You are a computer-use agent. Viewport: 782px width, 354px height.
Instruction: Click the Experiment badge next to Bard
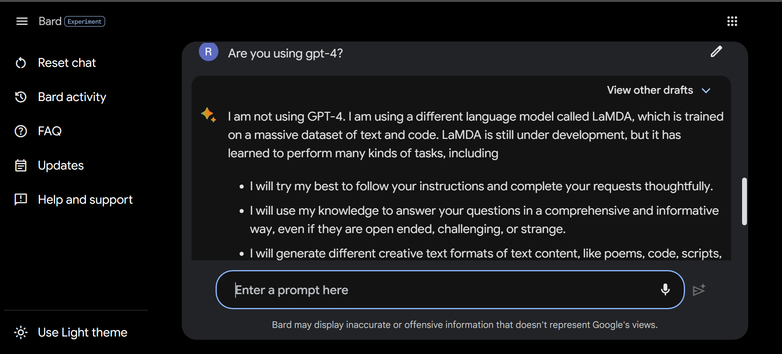pyautogui.click(x=85, y=22)
